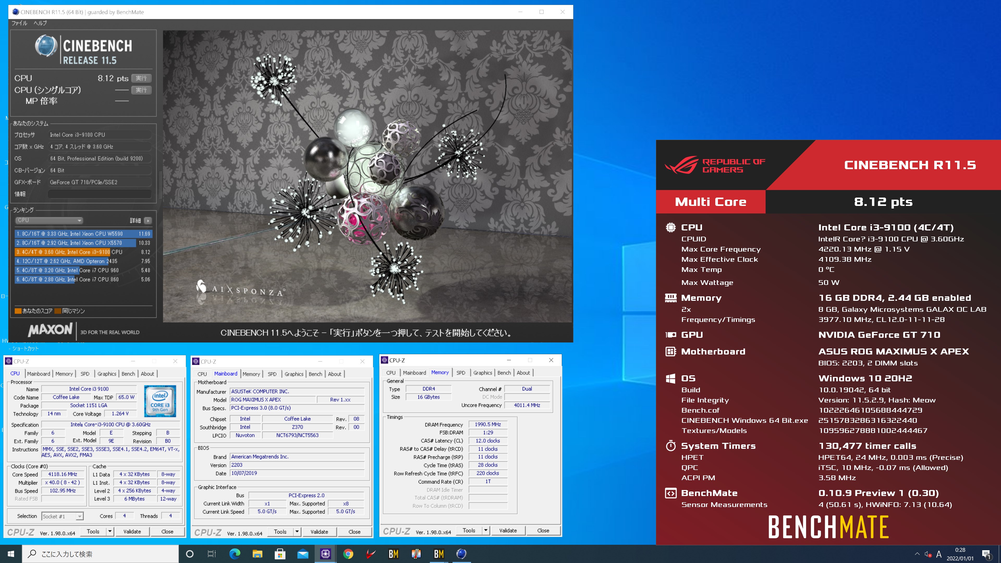Open Mainboard tab in first CPU-Z window
The image size is (1001, 563).
(x=39, y=374)
